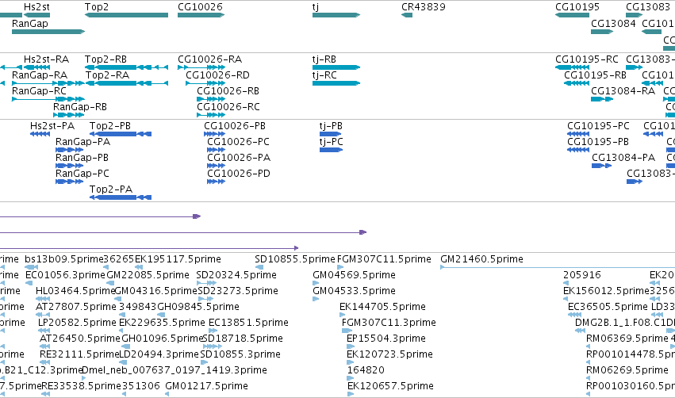Click the EP15504.3prime EST label
This screenshot has height=398, width=675.
coord(385,339)
